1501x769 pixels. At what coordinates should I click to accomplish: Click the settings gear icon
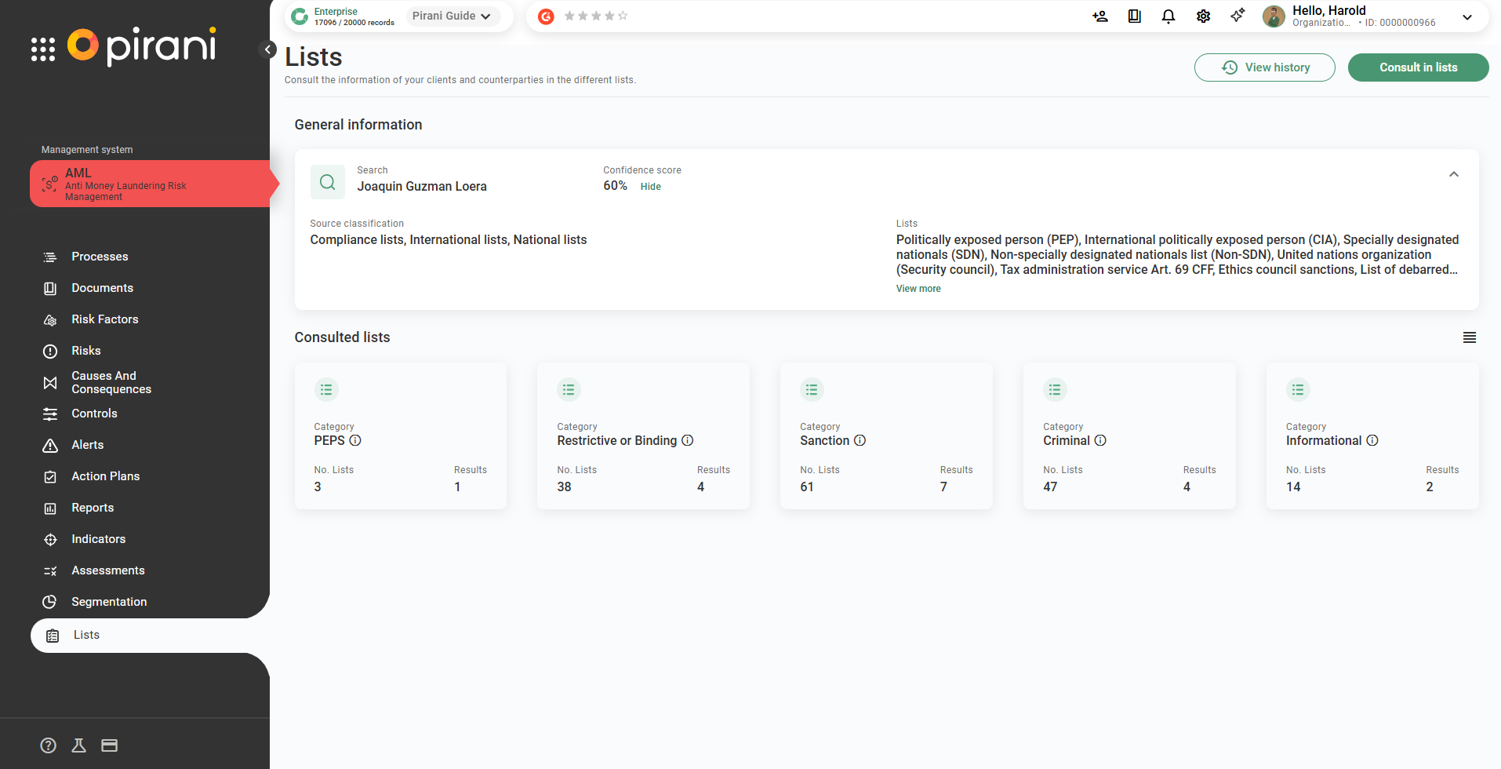point(1203,16)
